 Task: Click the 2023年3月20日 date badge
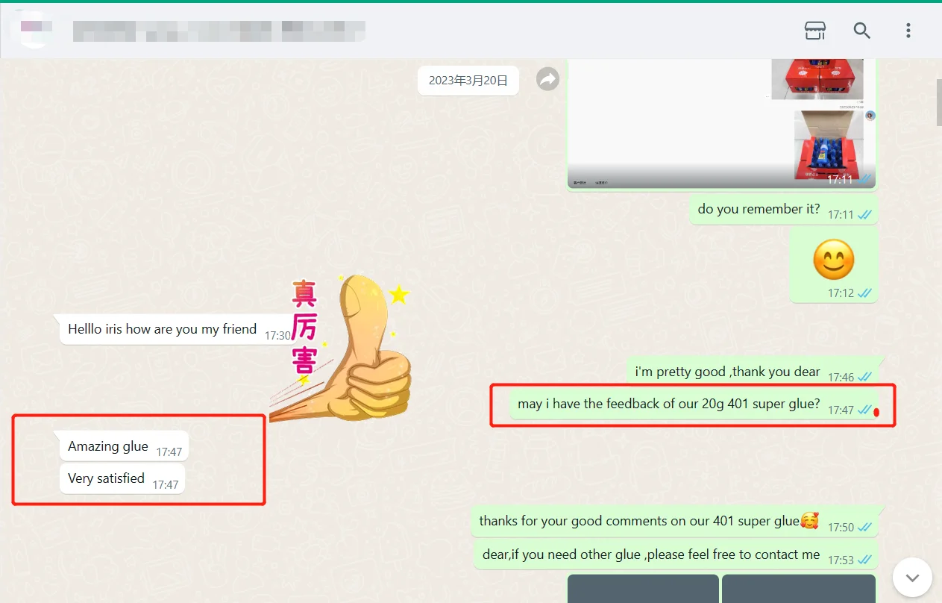[x=468, y=80]
